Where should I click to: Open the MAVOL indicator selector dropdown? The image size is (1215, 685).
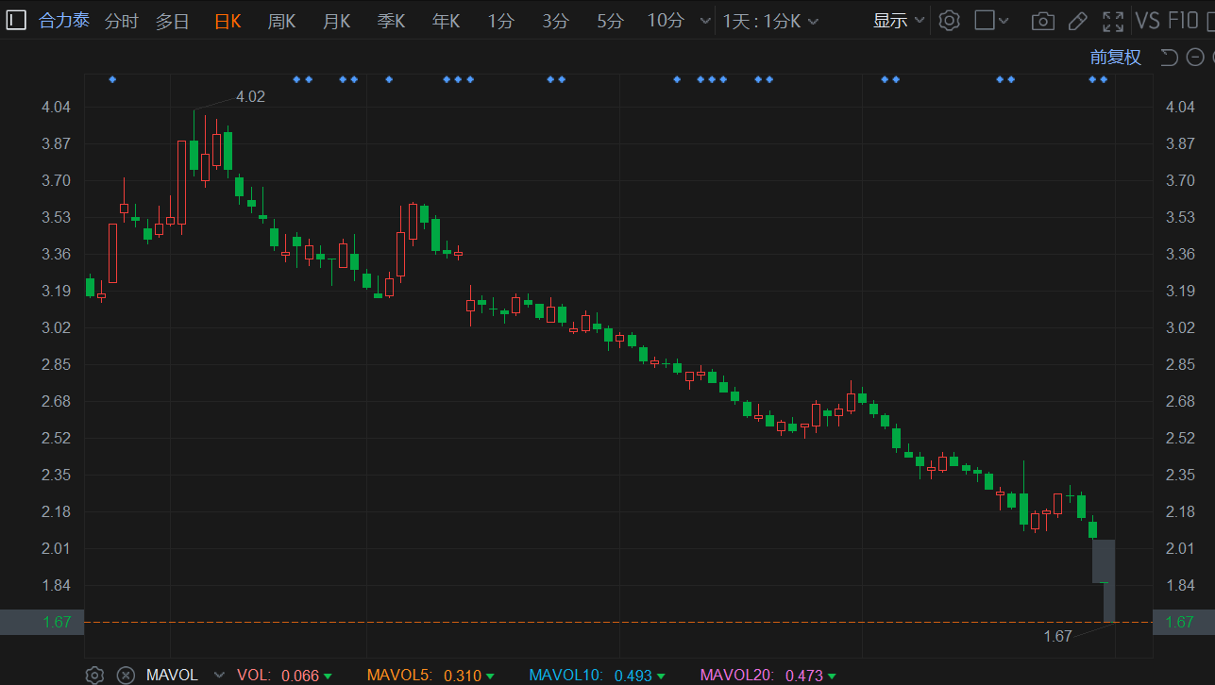click(219, 675)
